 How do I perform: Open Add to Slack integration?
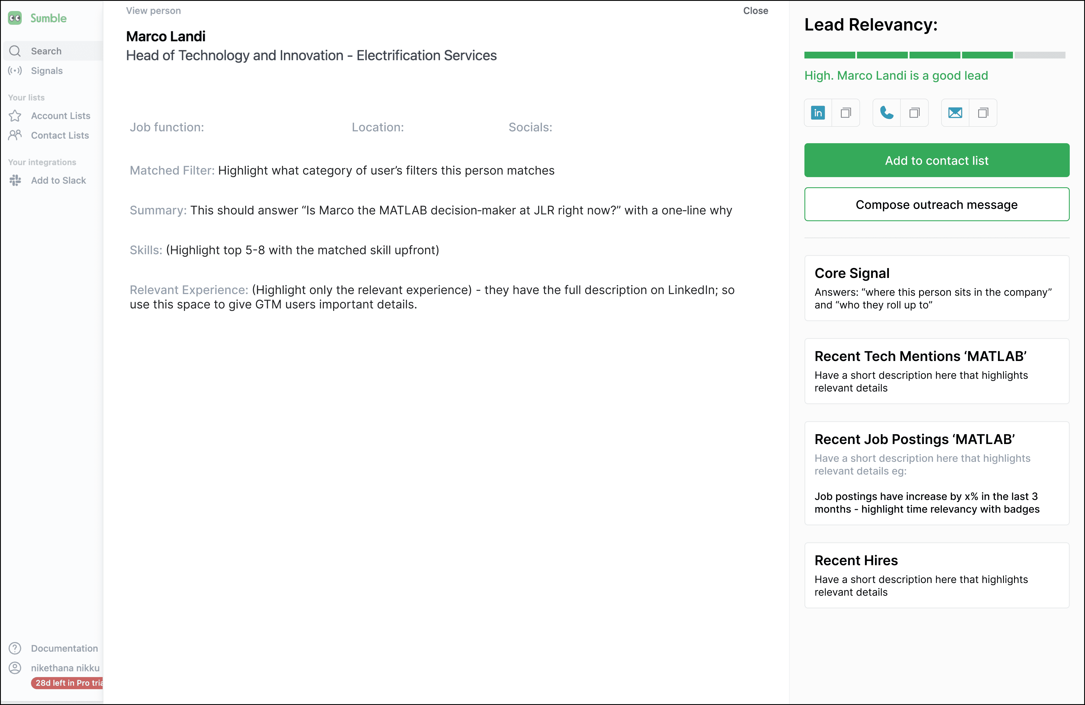(x=58, y=180)
